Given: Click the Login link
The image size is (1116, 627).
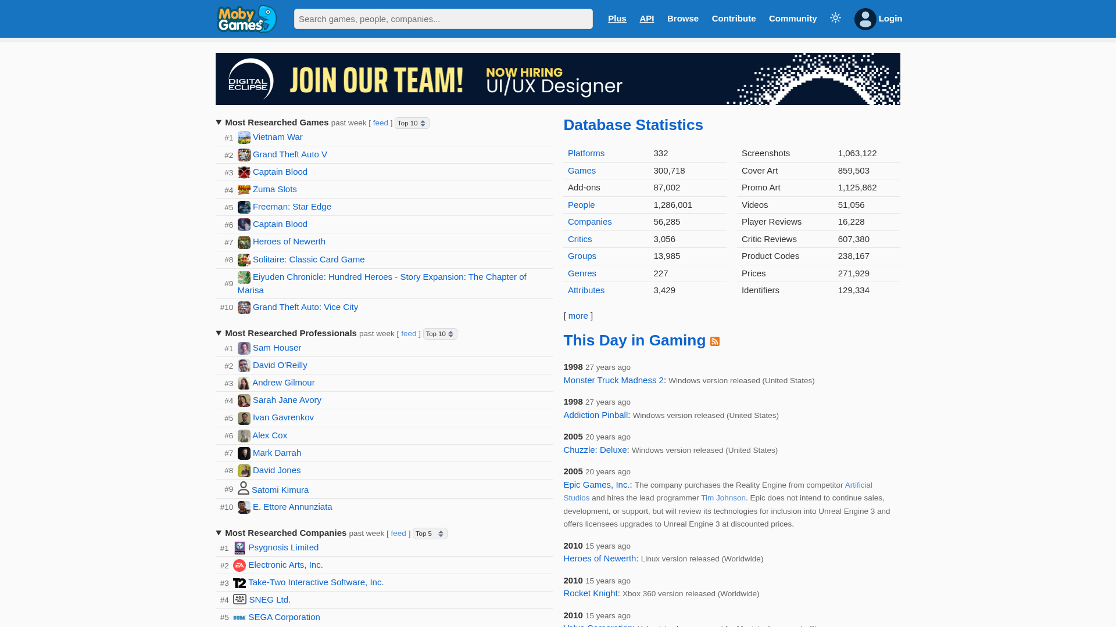Looking at the screenshot, I should click(890, 19).
